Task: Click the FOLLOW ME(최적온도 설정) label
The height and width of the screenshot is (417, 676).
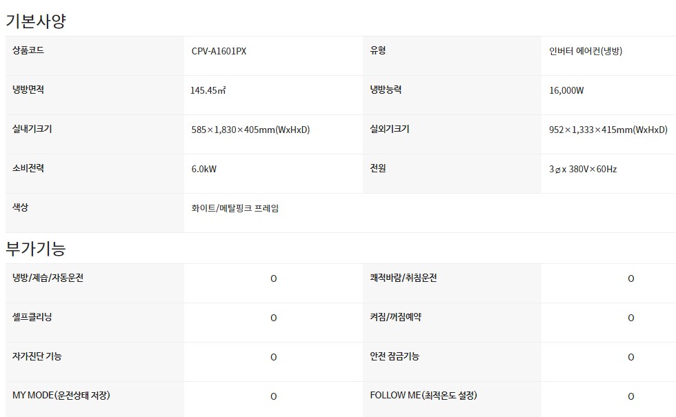Action: (x=424, y=396)
